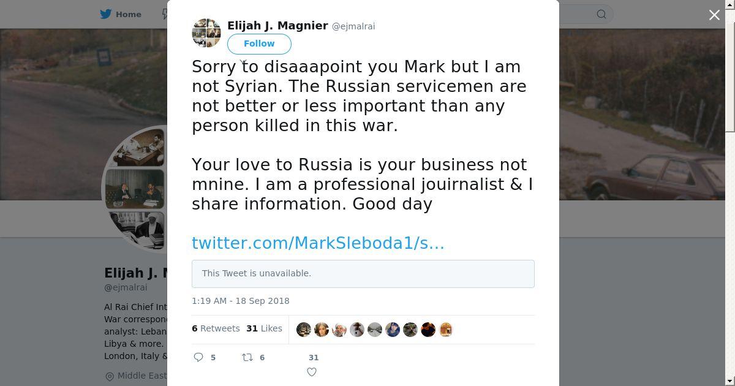The height and width of the screenshot is (386, 735).
Task: Click the page's vertical scrollbar
Action: point(729,74)
